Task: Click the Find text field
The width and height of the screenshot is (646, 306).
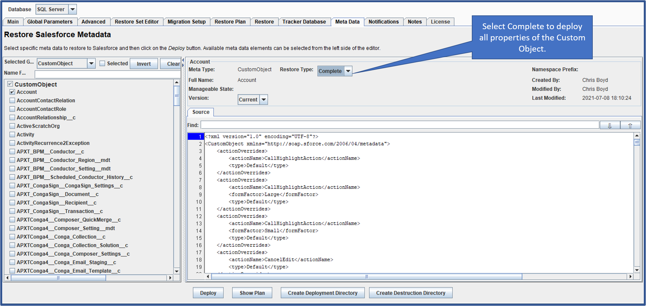Action: (400, 125)
